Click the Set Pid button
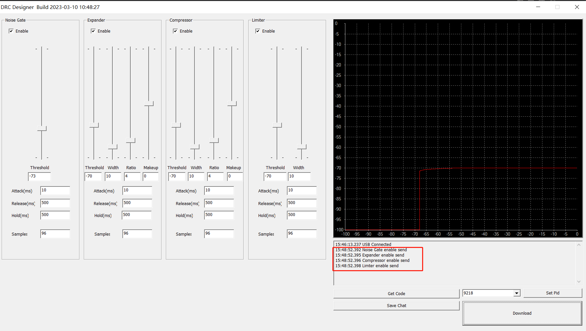This screenshot has width=586, height=331. tap(552, 293)
